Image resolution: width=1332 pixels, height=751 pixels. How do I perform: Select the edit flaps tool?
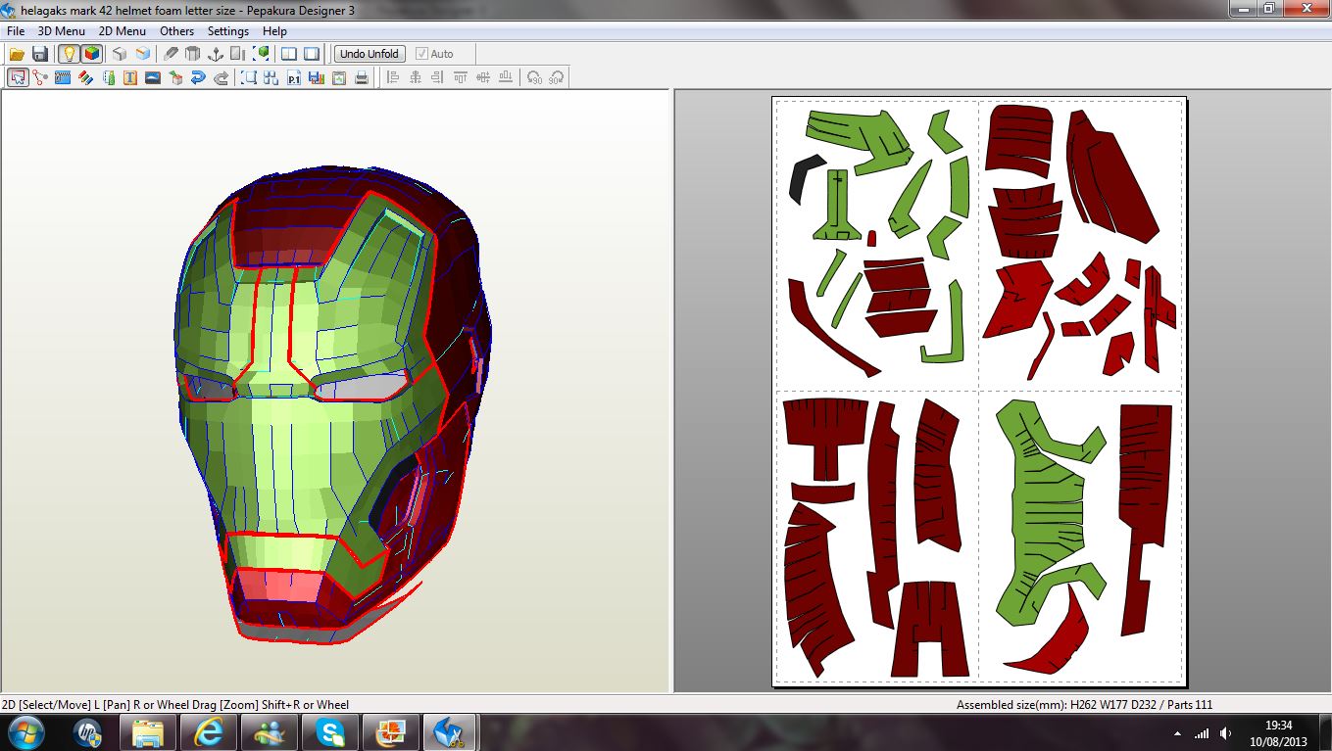(x=108, y=77)
